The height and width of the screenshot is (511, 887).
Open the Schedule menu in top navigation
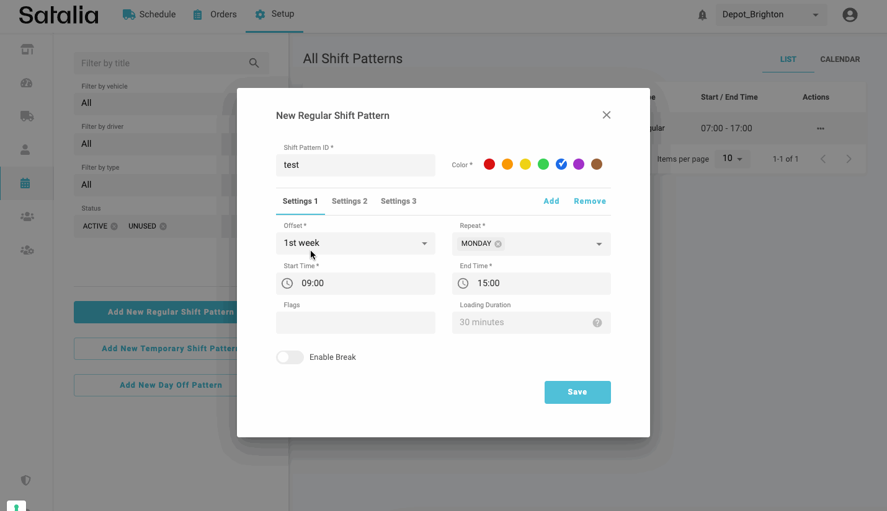tap(149, 14)
